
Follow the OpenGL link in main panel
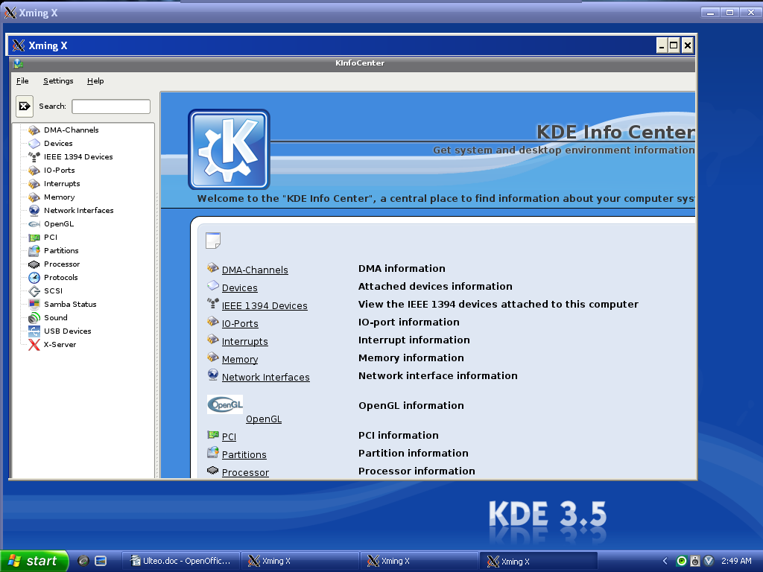tap(264, 419)
